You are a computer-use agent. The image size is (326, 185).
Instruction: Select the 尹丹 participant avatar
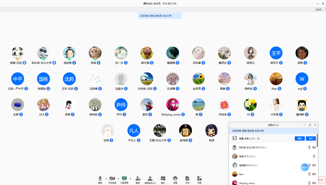[121, 105]
